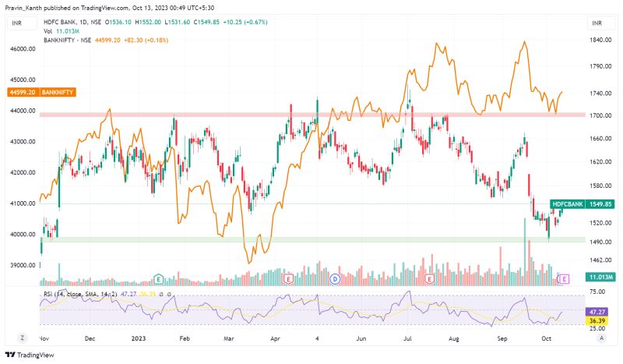Click the Nov label on time axis

point(44,338)
